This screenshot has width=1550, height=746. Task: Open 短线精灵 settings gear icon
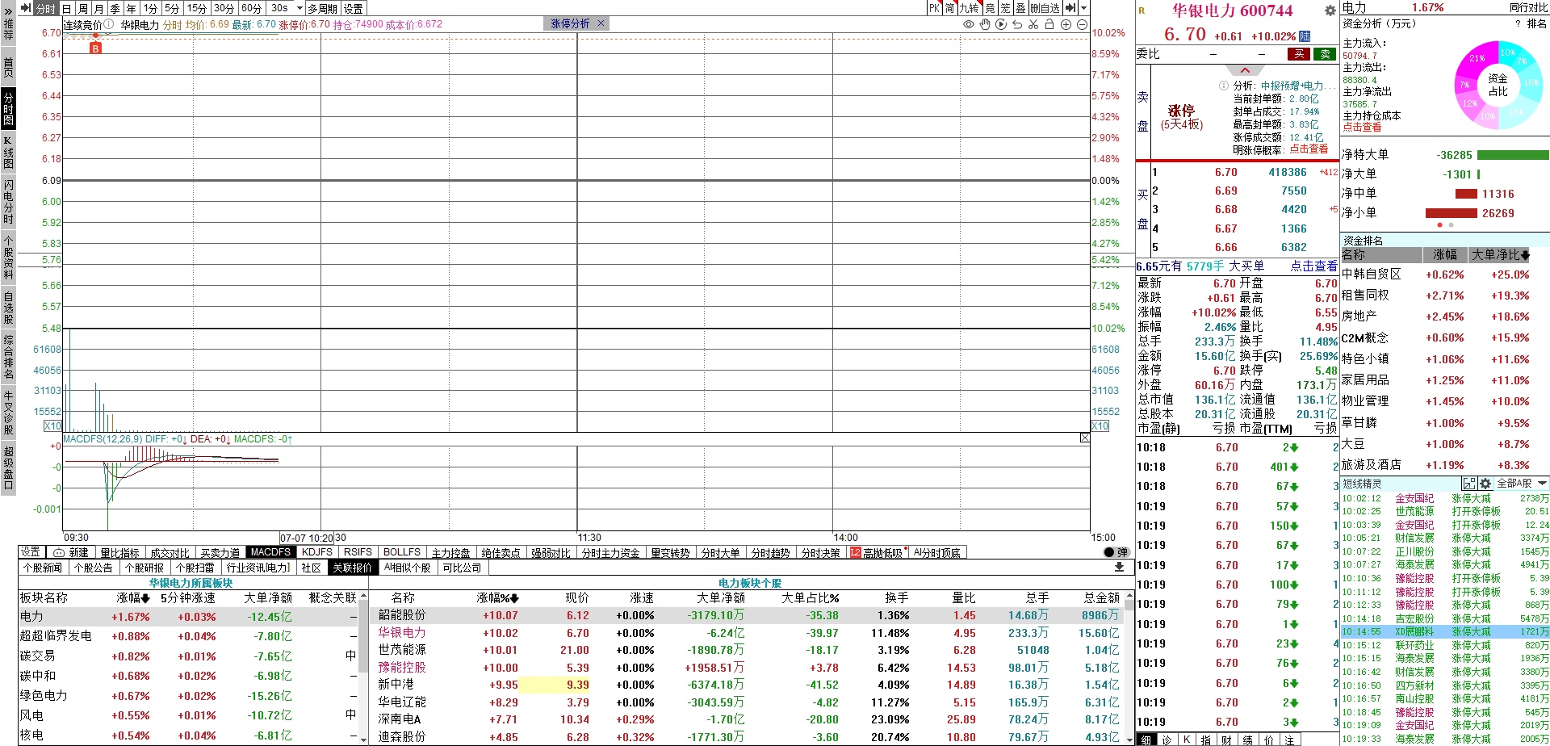pos(1485,484)
